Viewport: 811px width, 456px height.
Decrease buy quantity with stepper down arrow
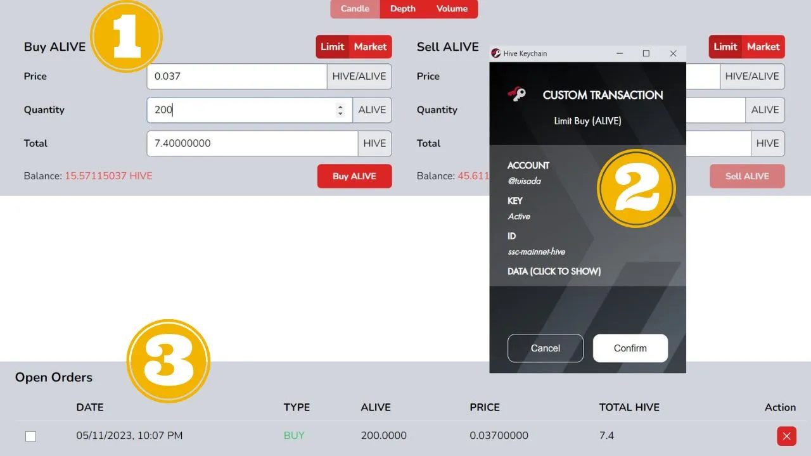click(x=340, y=114)
